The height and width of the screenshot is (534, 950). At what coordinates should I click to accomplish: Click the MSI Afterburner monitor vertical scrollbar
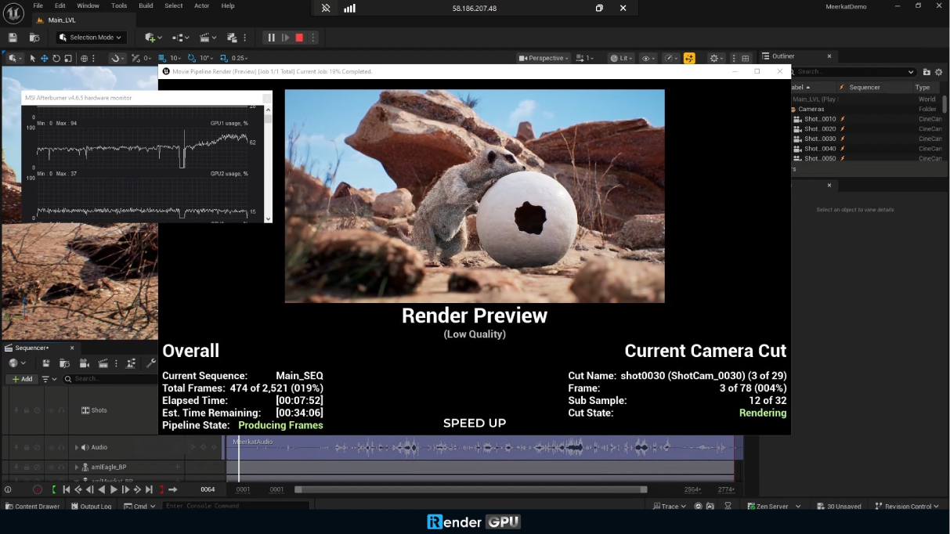point(268,163)
